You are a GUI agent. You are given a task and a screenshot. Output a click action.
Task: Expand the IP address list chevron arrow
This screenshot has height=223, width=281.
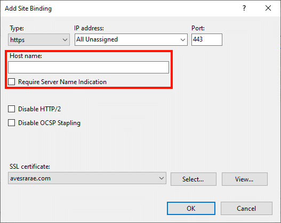[182, 40]
